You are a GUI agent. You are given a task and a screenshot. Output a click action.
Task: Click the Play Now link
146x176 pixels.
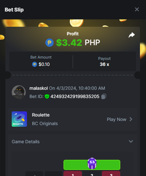116,119
